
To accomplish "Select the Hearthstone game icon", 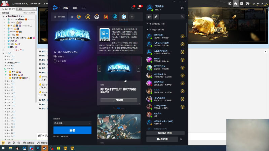I will pyautogui.click(x=79, y=17).
